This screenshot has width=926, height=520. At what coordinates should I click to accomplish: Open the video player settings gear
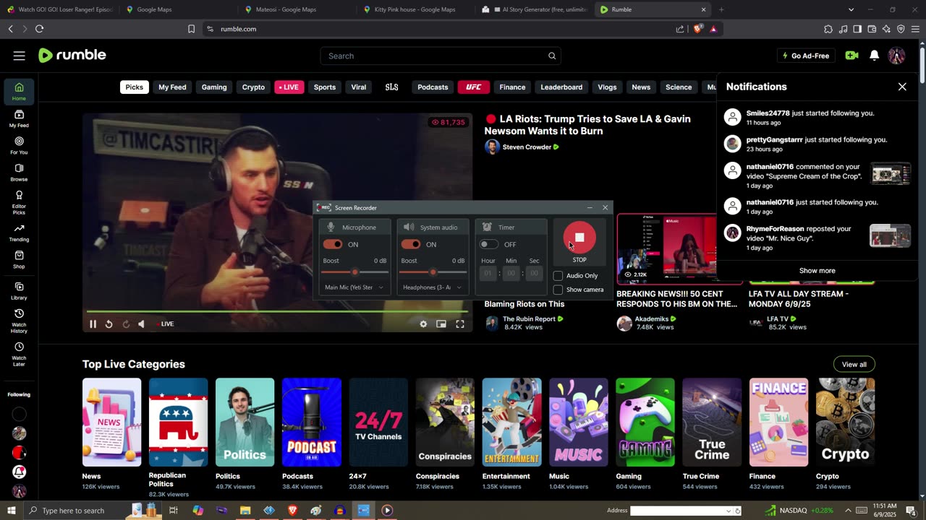(423, 324)
